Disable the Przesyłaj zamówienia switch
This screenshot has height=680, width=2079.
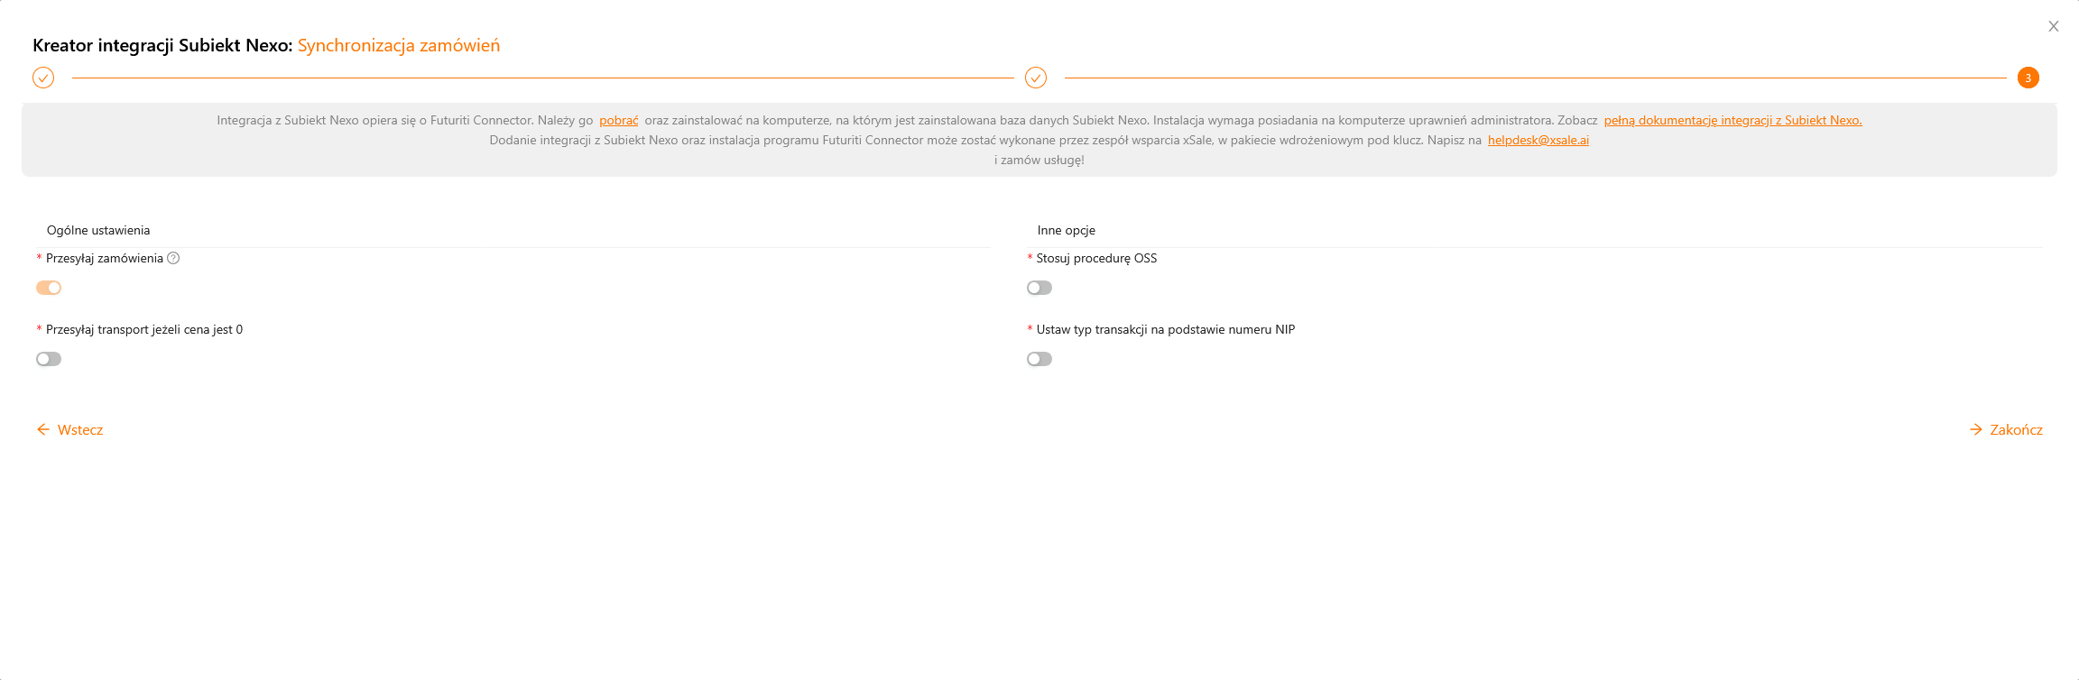[49, 288]
